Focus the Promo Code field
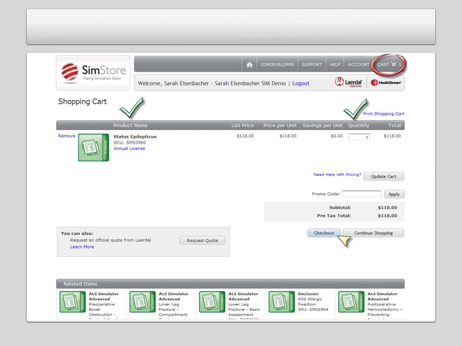 [361, 194]
